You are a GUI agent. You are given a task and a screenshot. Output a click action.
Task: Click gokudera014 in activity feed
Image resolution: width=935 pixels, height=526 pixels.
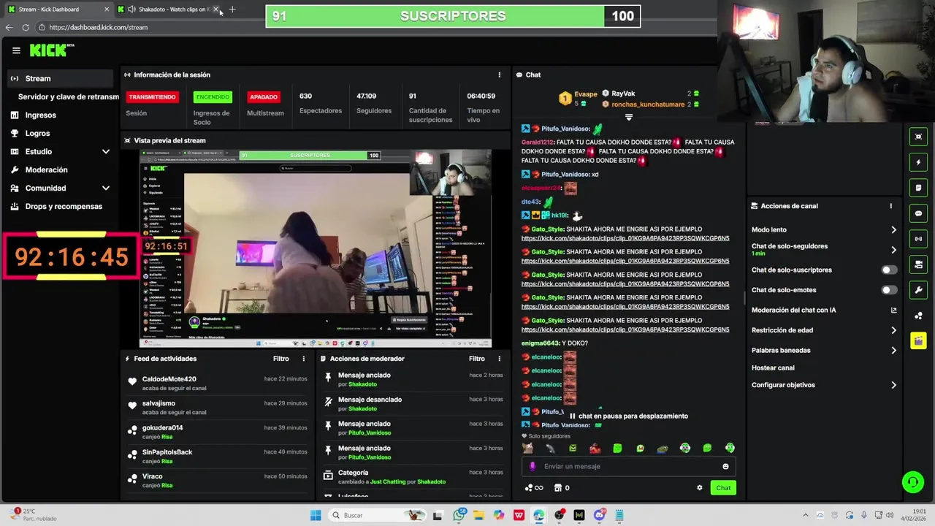162,427
